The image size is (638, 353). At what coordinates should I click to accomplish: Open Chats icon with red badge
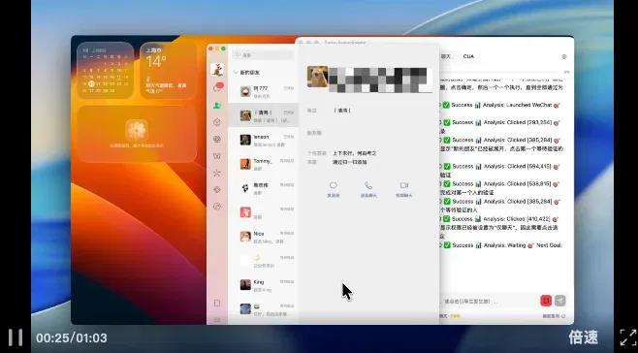[218, 87]
